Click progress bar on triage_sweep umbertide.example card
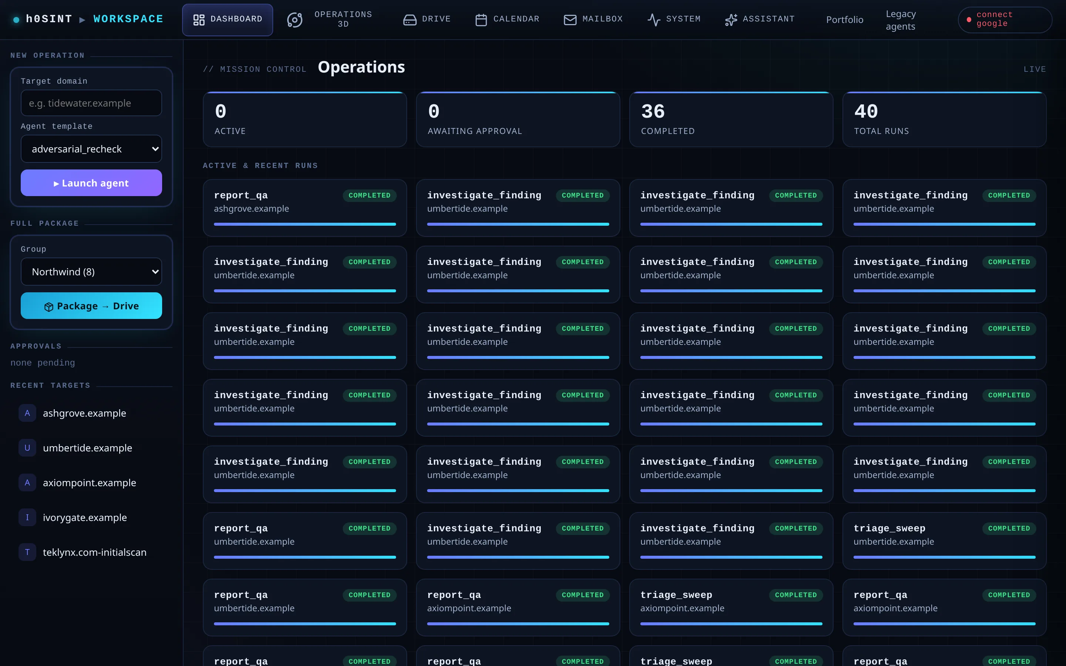The height and width of the screenshot is (666, 1066). pos(945,557)
